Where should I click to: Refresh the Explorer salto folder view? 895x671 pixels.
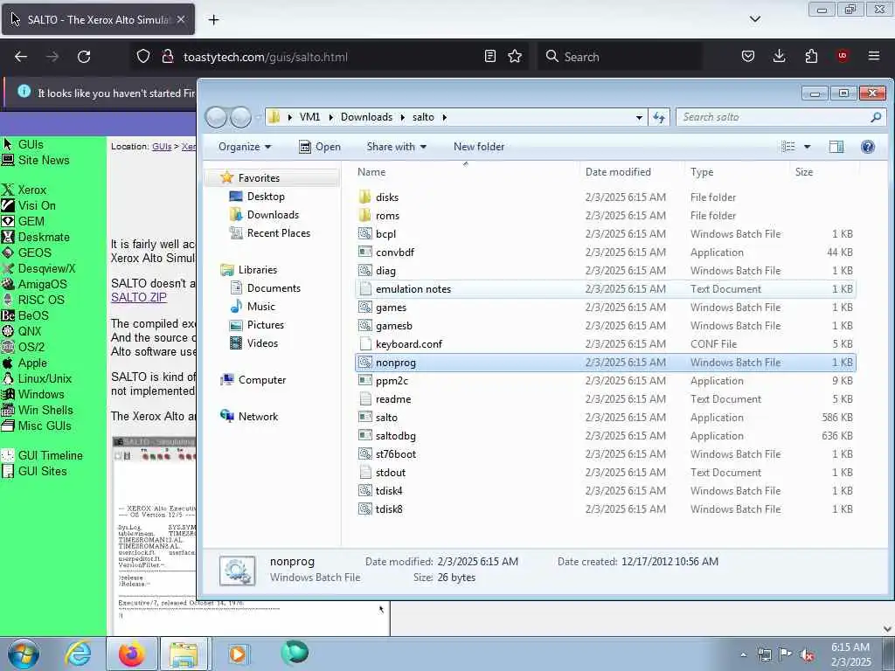[659, 117]
